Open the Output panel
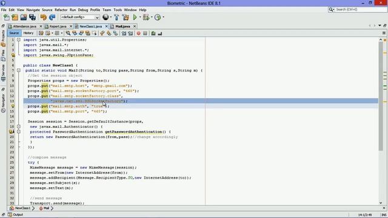This screenshot has height=218, width=388. click(15, 214)
